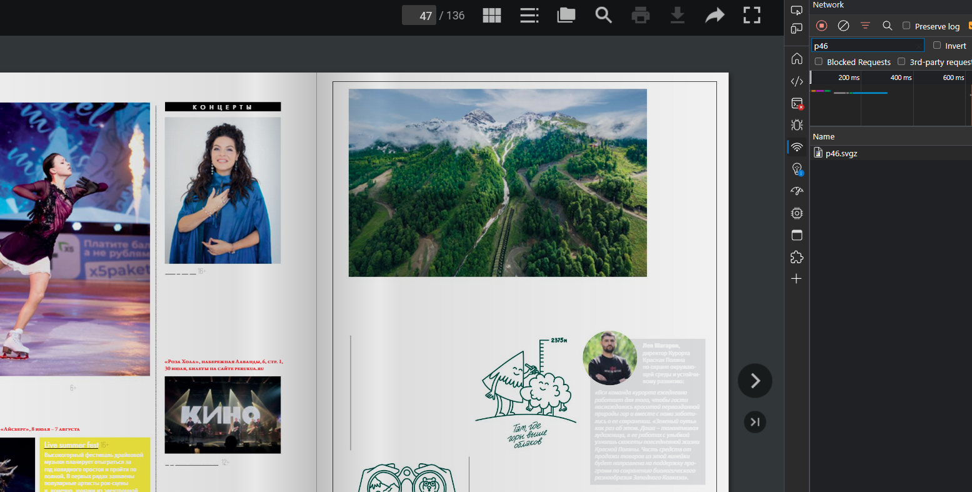Toggle the network filter bar funnel
972x492 pixels.
pos(865,26)
